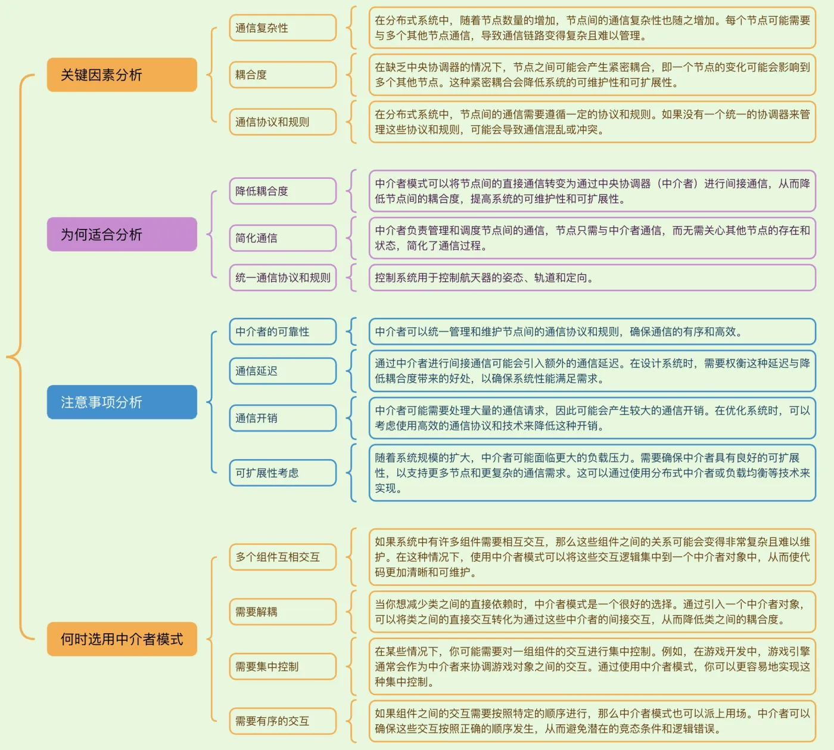This screenshot has width=834, height=750.
Task: Select the 何时选用中介者模式 main topic node
Action: (122, 639)
